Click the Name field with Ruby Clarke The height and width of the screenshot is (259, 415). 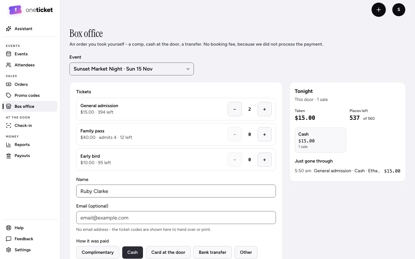(176, 191)
